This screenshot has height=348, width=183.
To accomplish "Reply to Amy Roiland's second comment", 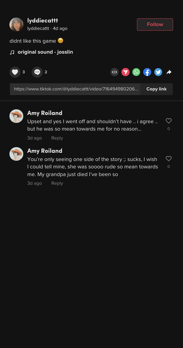I will [57, 183].
